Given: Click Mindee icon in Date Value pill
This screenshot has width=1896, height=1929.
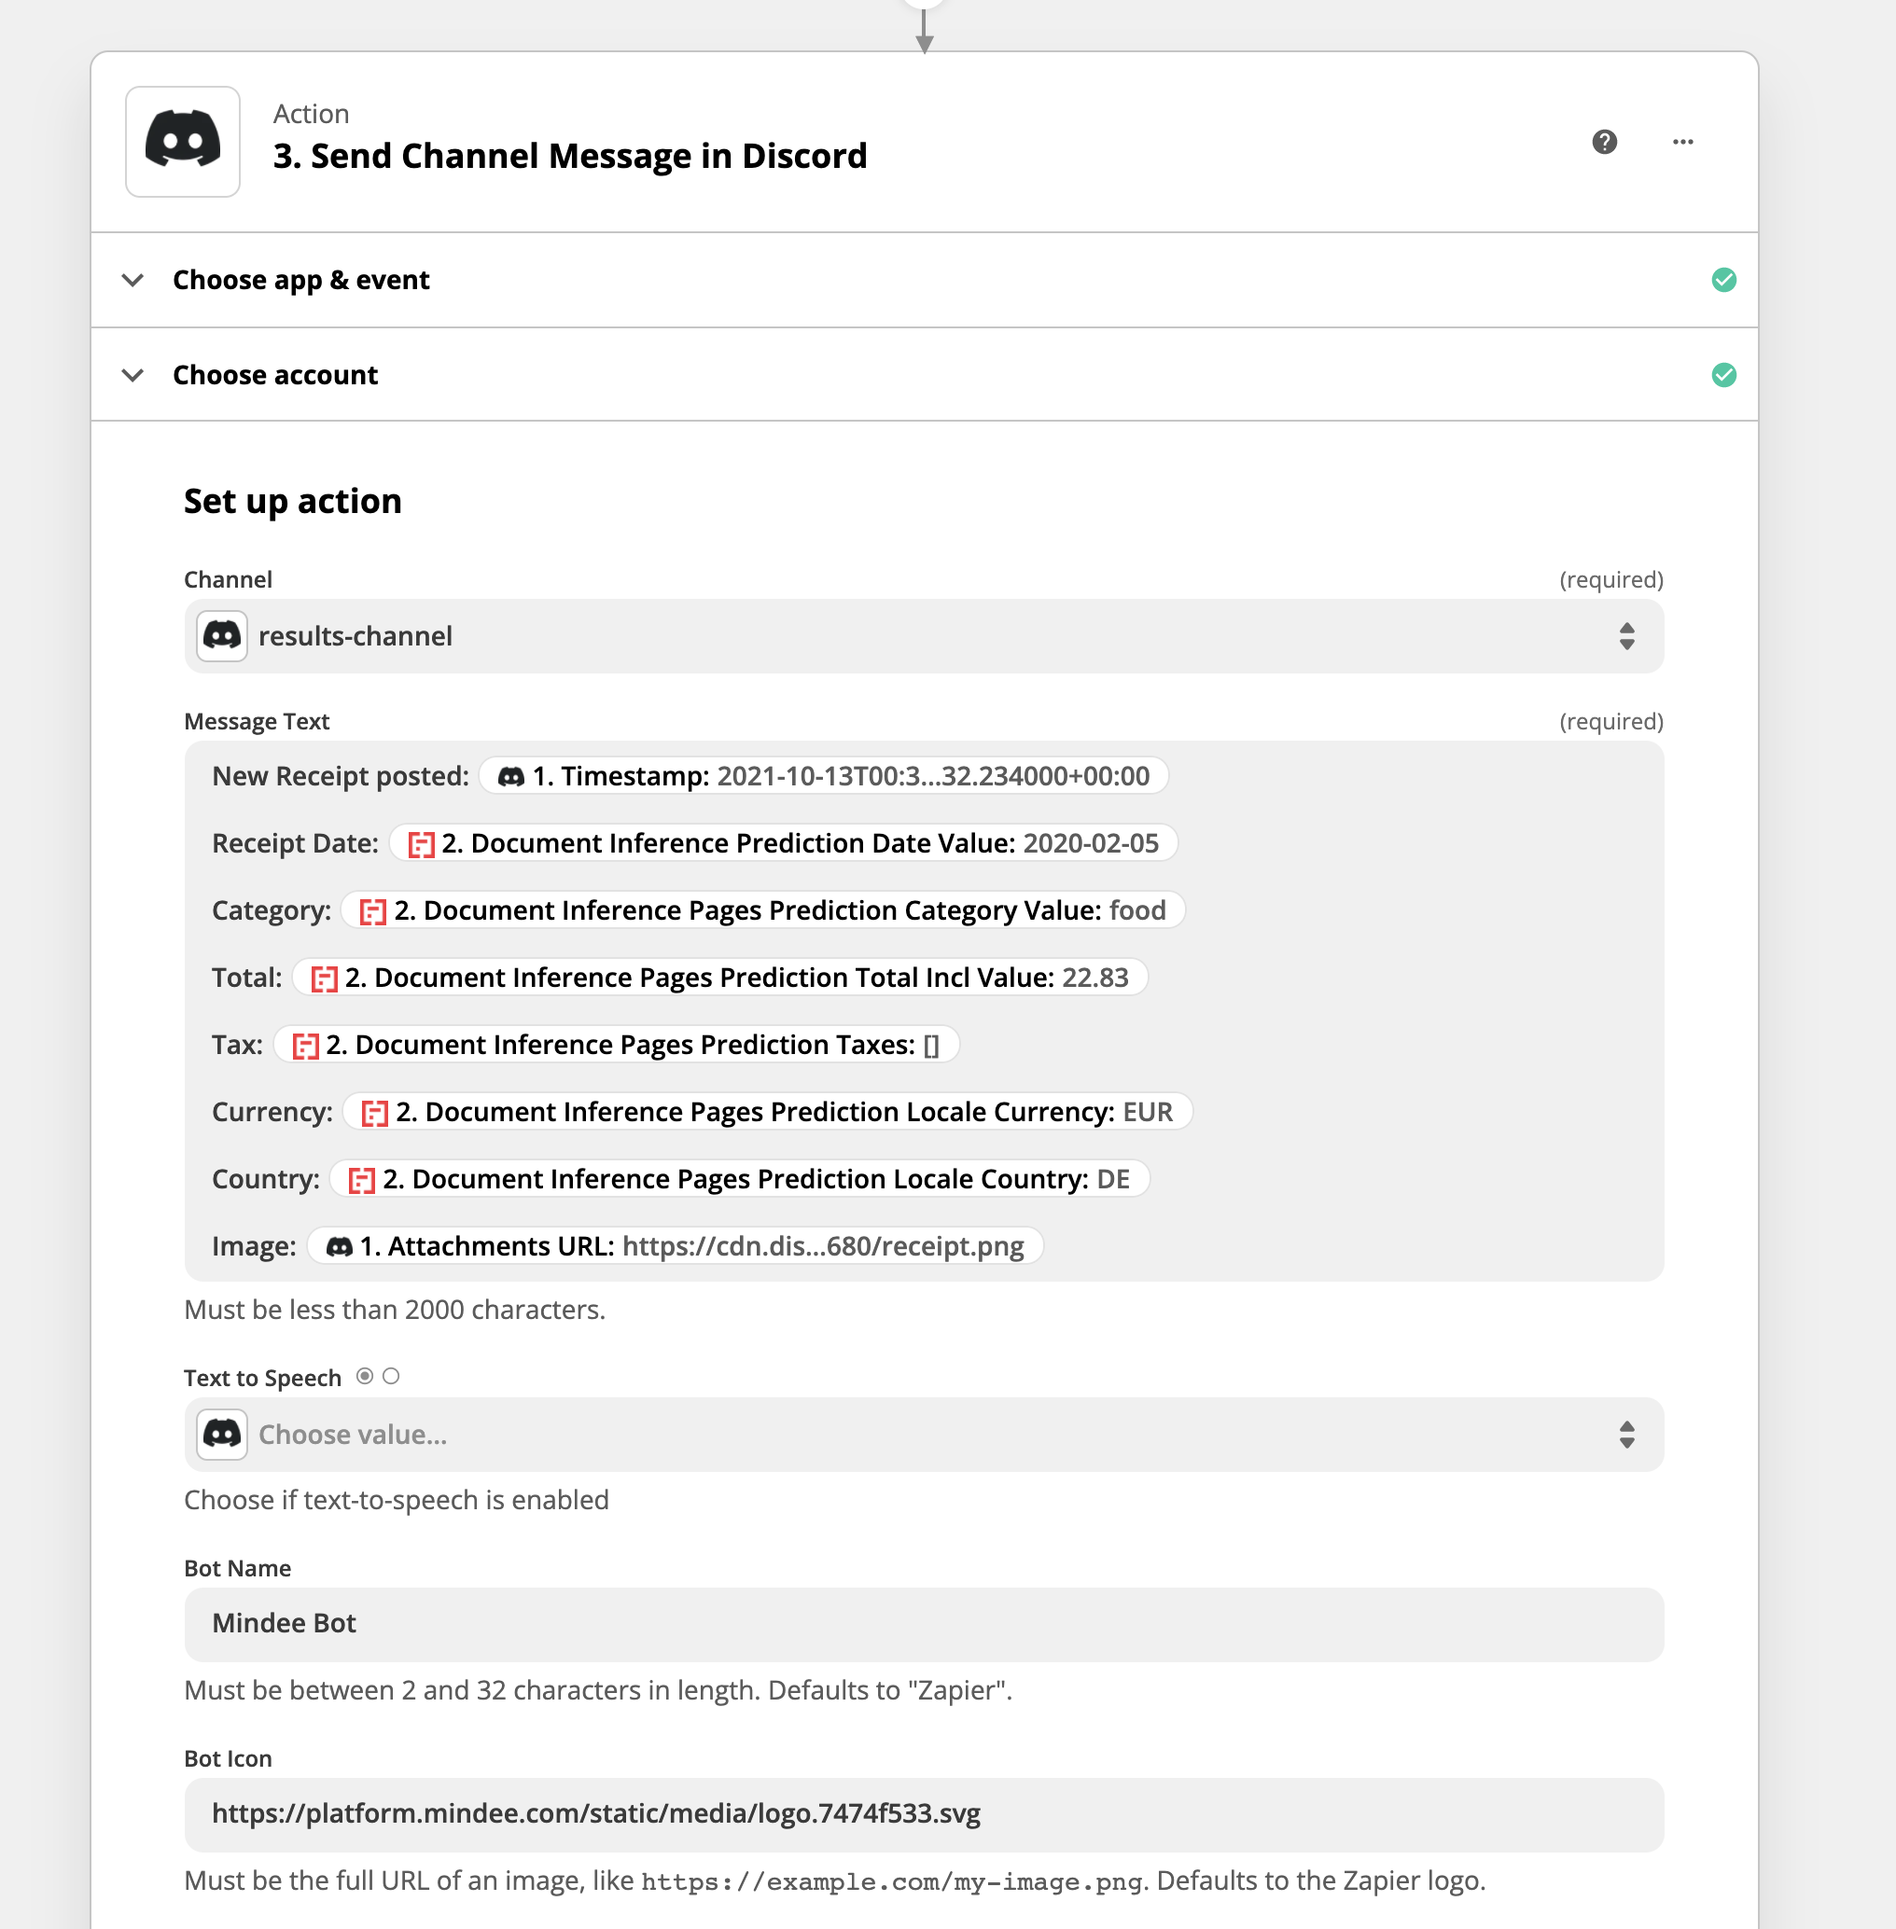Looking at the screenshot, I should click(421, 843).
